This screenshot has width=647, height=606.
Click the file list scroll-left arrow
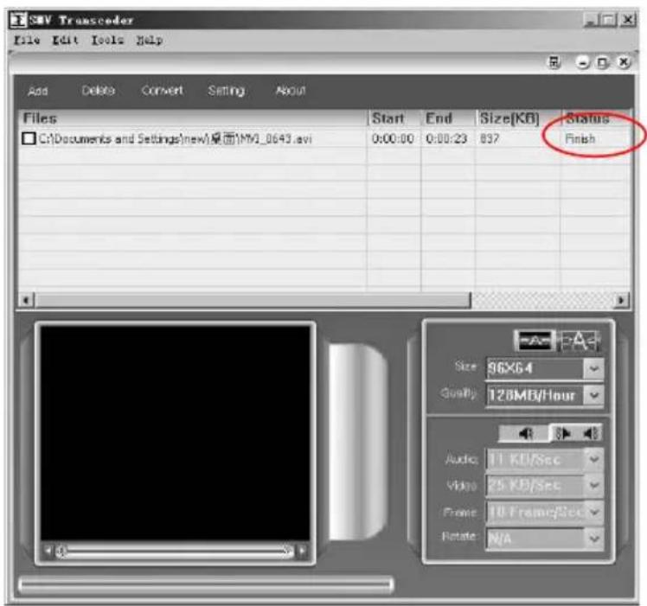tap(27, 300)
